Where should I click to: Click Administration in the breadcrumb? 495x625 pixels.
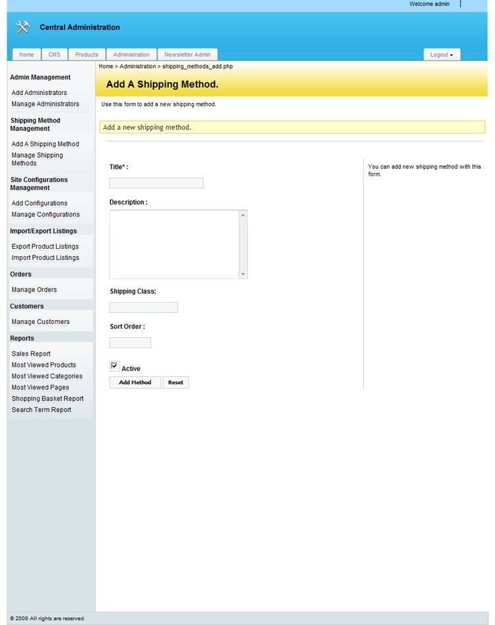click(x=137, y=66)
